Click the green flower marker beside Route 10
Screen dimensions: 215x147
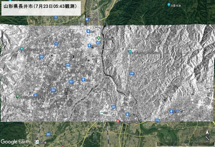pos(17,96)
